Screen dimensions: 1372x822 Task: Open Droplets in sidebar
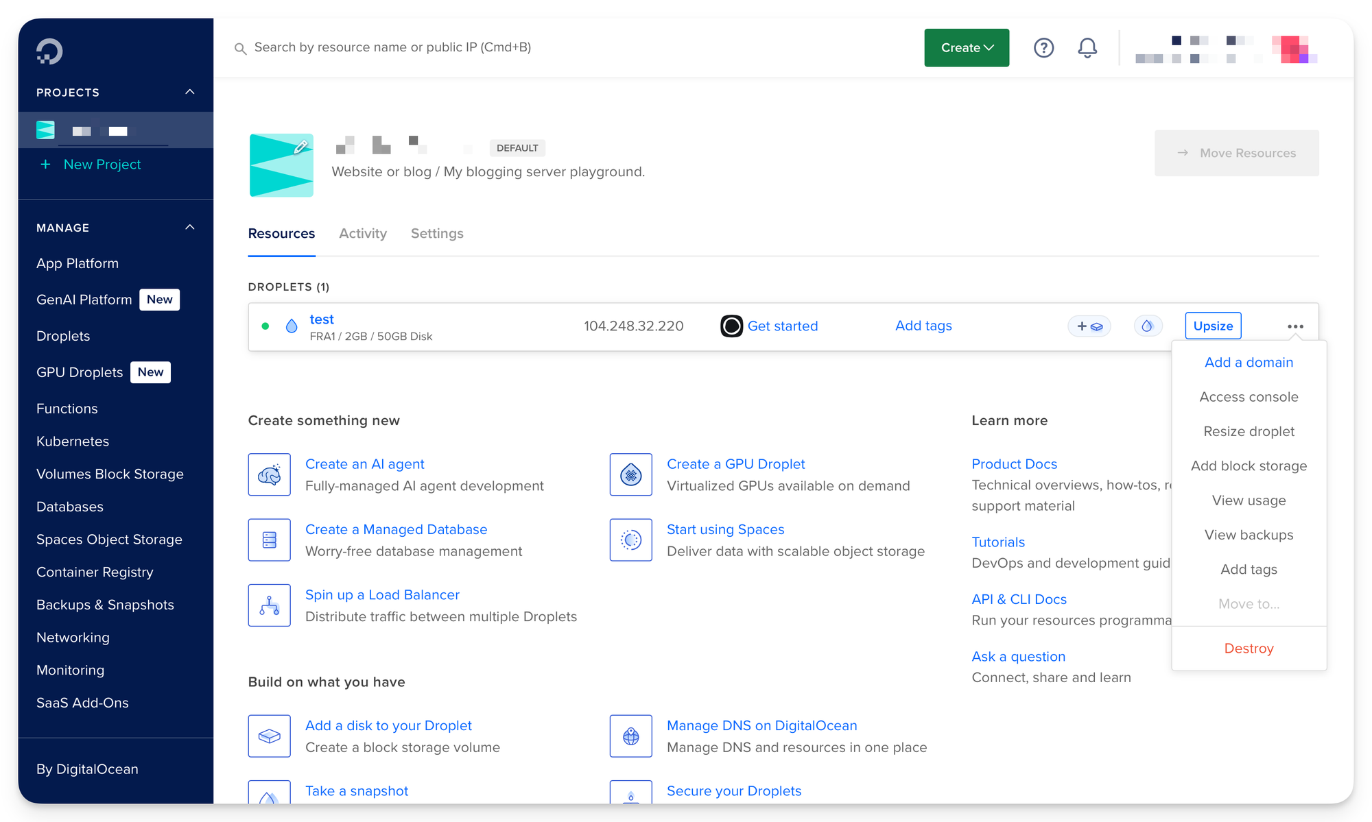[63, 336]
